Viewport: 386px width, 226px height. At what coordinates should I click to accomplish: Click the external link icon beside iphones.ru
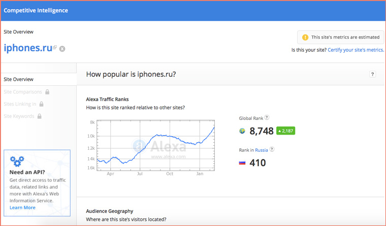(55, 47)
